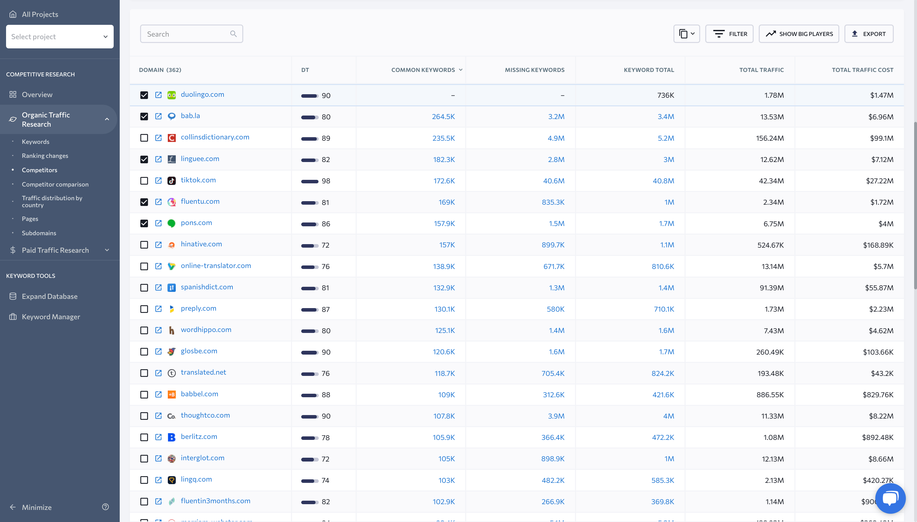
Task: Open external link icon for bab.la
Action: pos(158,116)
